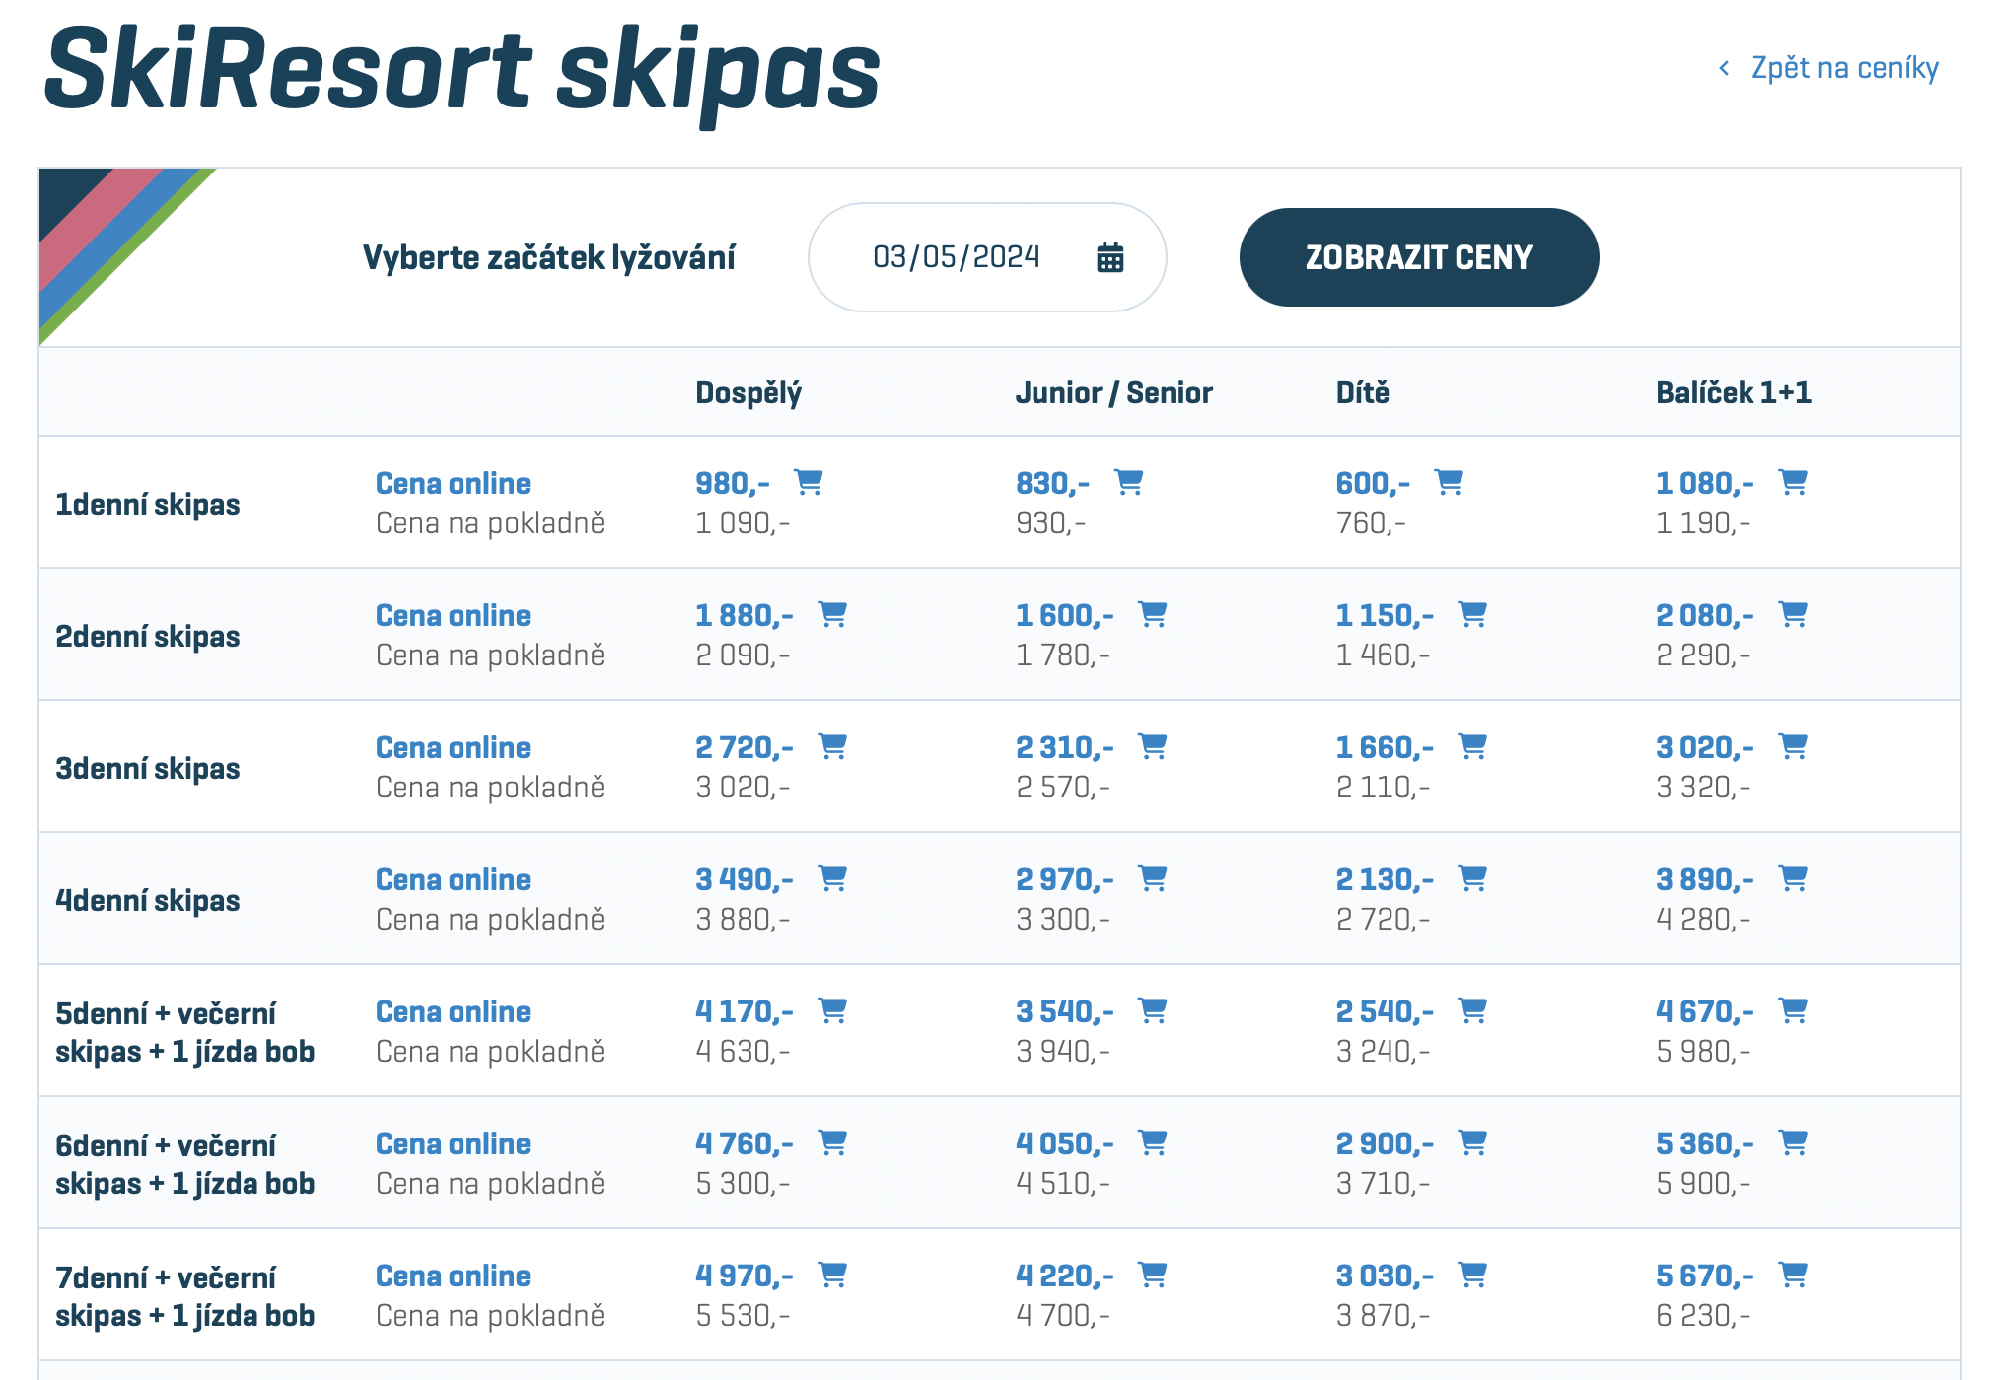Add 4denní skipas Balíček 1+1 to cart
Image resolution: width=1996 pixels, height=1380 pixels.
coord(1793,878)
